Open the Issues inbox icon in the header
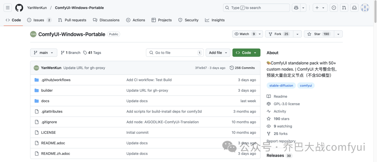The image size is (377, 162). (334, 8)
